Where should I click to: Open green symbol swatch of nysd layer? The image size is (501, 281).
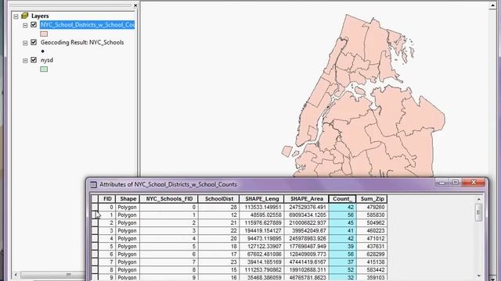pyautogui.click(x=44, y=69)
